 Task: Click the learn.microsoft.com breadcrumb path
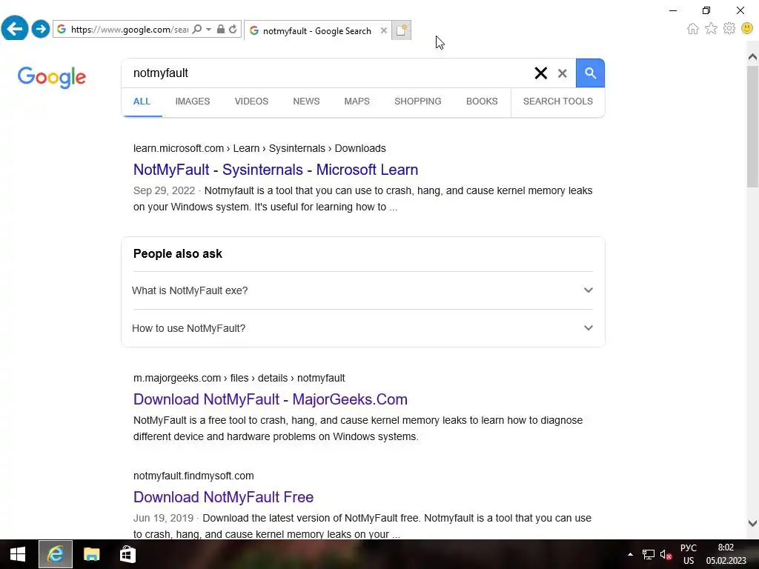259,148
